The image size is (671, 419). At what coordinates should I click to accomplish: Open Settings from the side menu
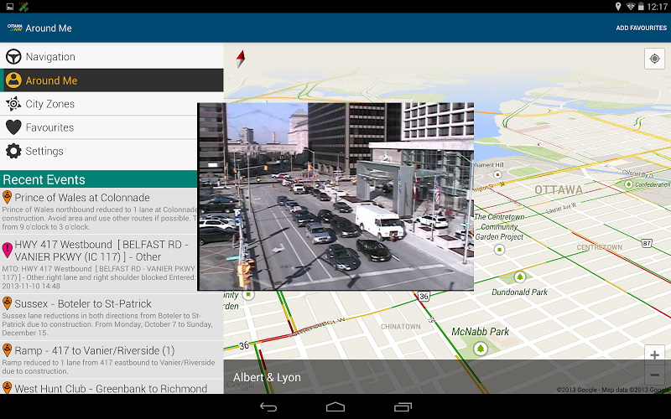pos(112,151)
